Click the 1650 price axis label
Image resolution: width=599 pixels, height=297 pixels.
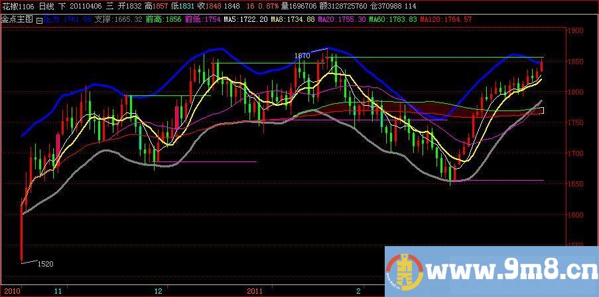pos(574,184)
